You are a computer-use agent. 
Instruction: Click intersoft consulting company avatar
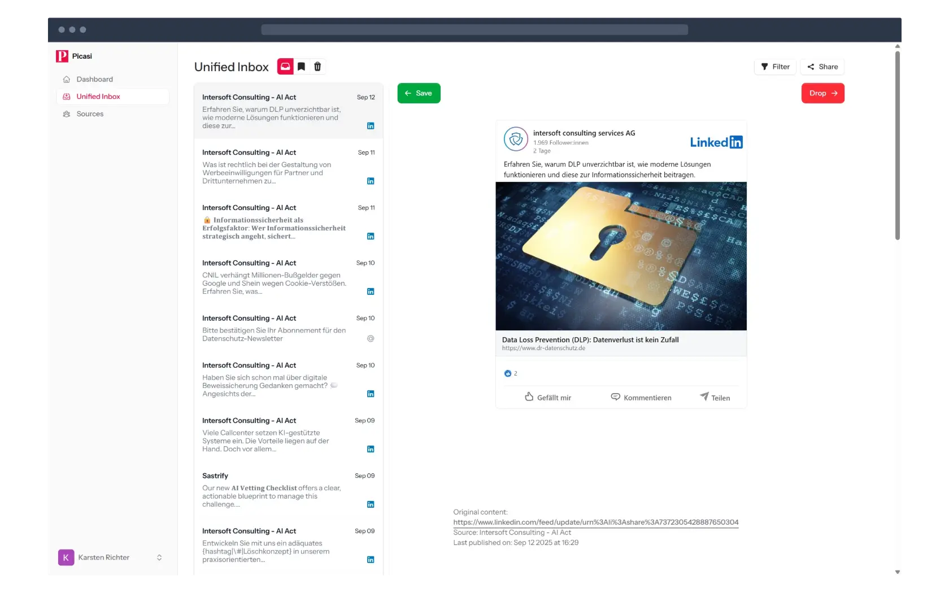pyautogui.click(x=516, y=139)
